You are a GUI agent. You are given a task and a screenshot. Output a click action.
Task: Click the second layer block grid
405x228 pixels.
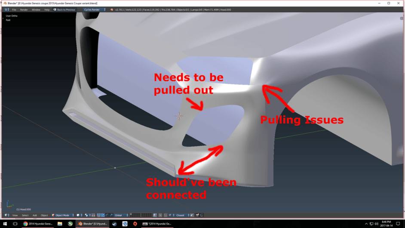(147, 215)
